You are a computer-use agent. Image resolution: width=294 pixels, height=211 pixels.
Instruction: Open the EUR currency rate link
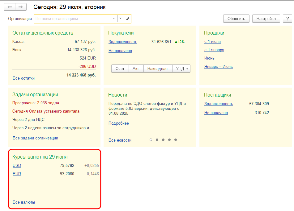point(17,174)
